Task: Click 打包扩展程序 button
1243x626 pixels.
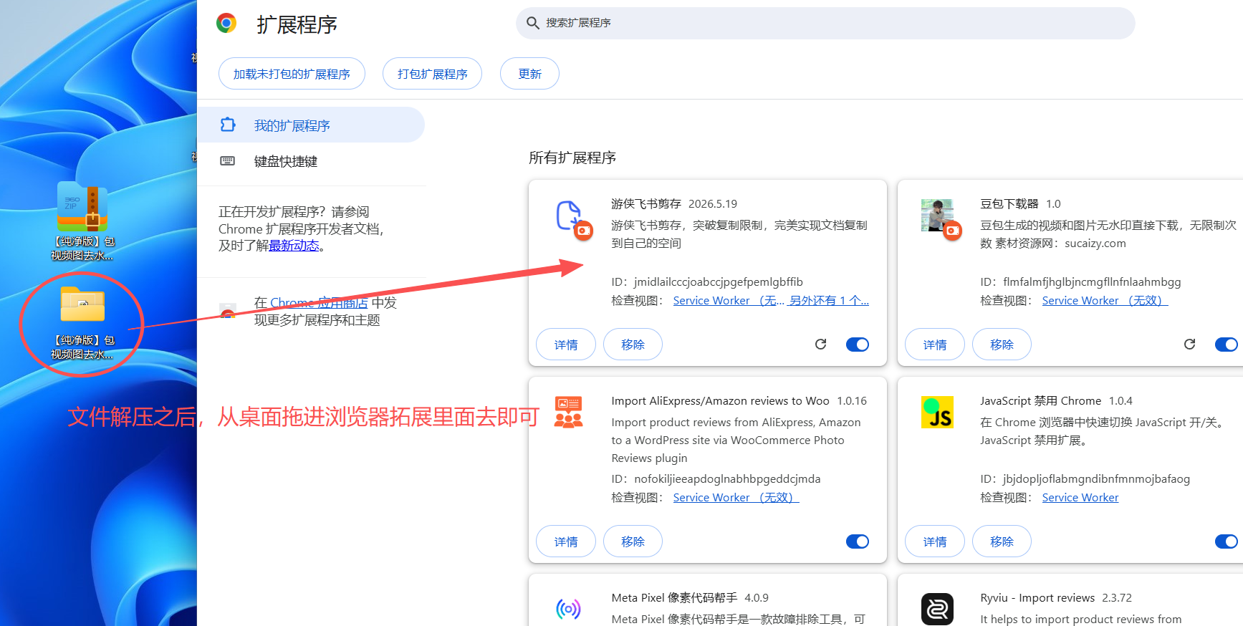Action: [x=432, y=74]
